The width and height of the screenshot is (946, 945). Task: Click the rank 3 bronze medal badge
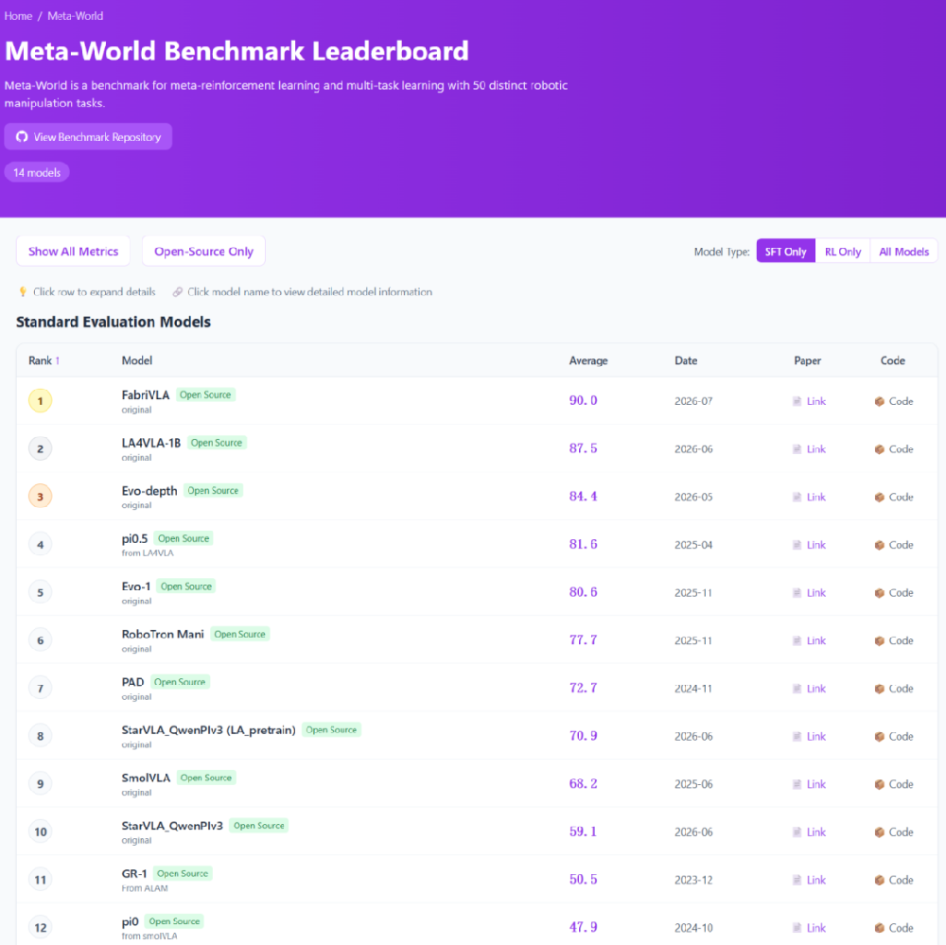(x=41, y=497)
